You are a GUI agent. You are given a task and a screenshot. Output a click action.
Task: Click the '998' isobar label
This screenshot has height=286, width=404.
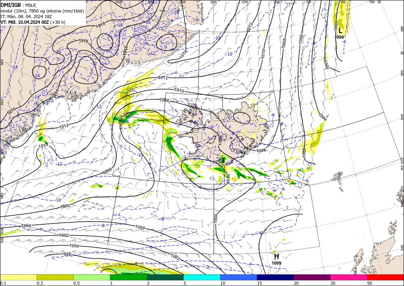point(67,255)
